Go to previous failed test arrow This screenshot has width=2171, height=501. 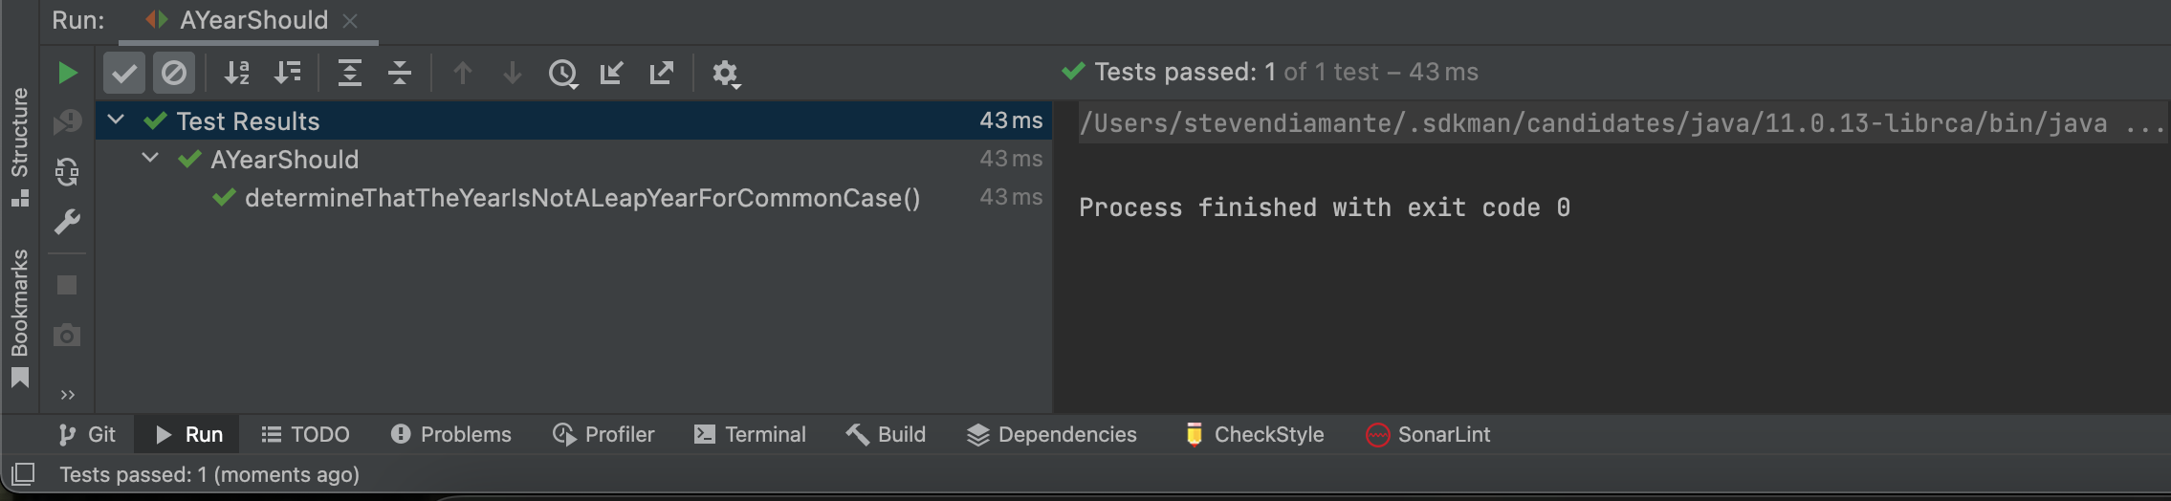click(463, 73)
